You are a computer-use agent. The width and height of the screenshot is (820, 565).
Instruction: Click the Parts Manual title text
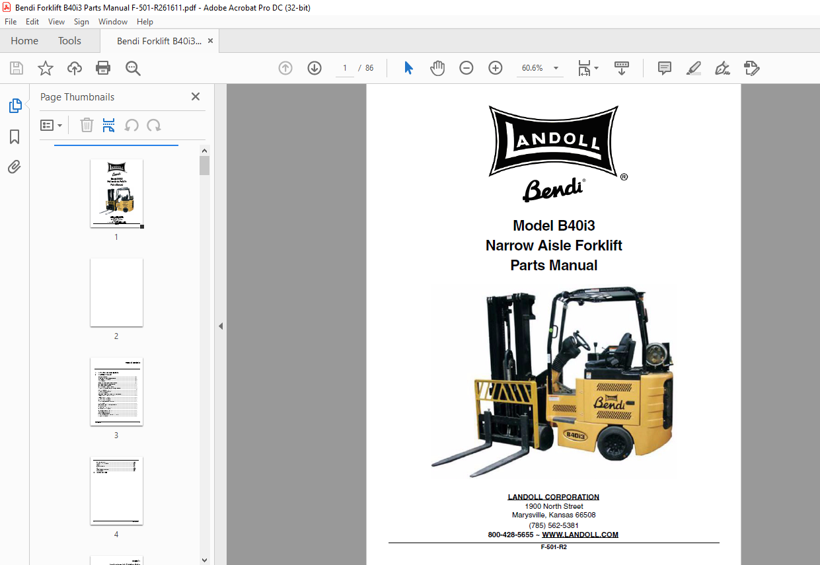coord(554,265)
